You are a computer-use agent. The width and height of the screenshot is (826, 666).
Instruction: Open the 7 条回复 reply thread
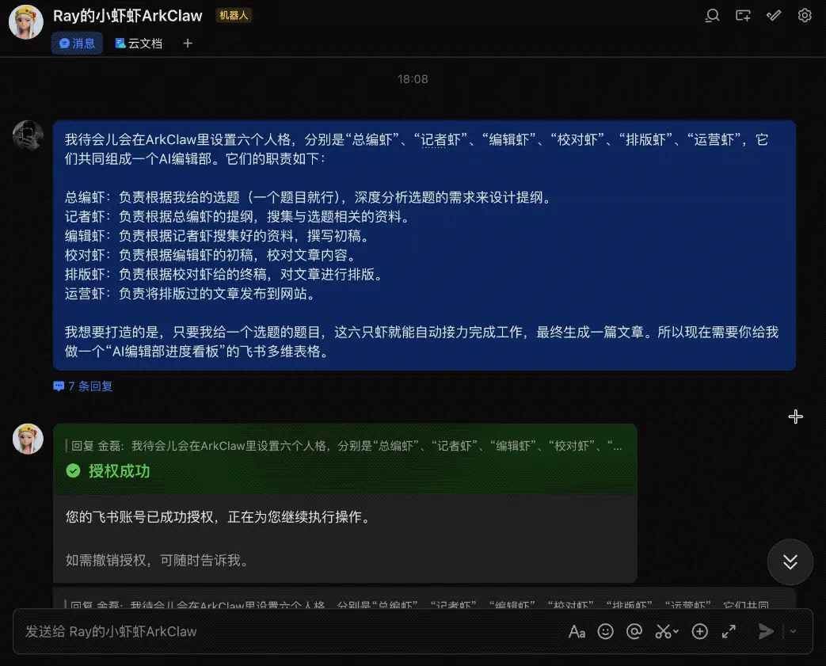click(x=82, y=386)
